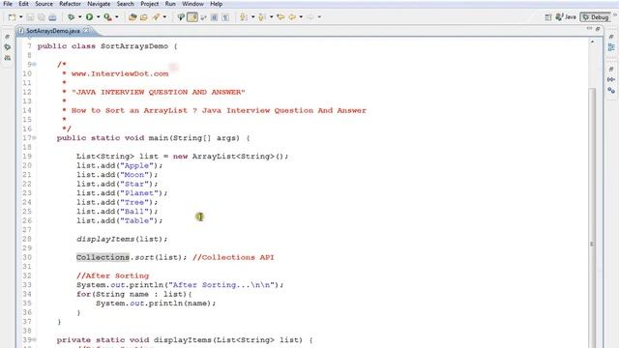Open the Source menu
The image size is (619, 348).
[44, 4]
